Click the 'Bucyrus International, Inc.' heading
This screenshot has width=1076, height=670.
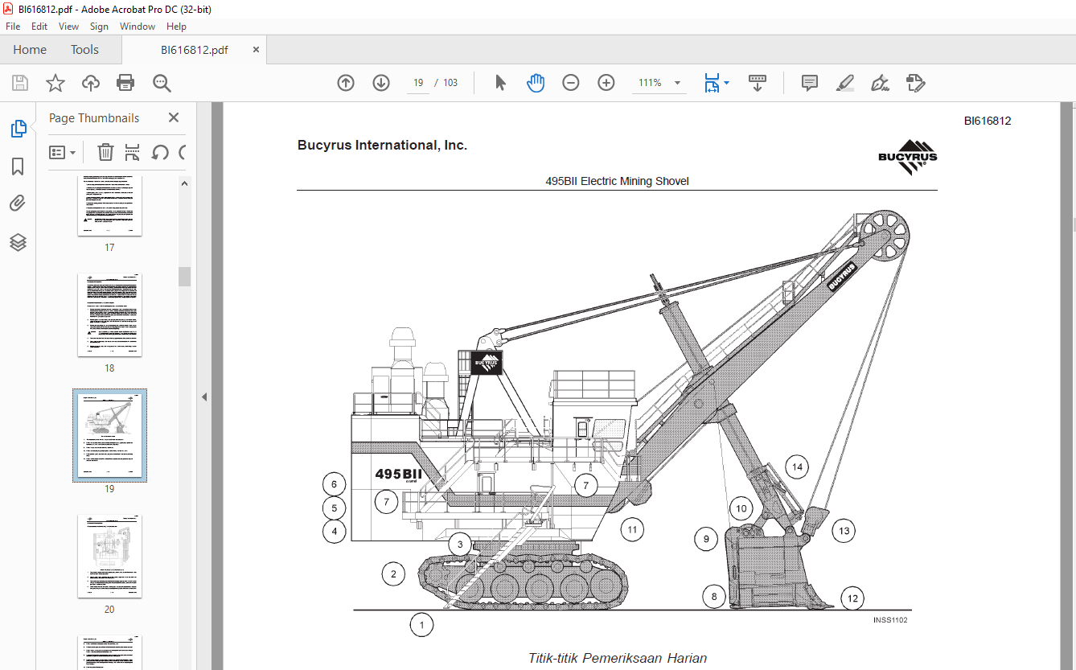pyautogui.click(x=382, y=146)
